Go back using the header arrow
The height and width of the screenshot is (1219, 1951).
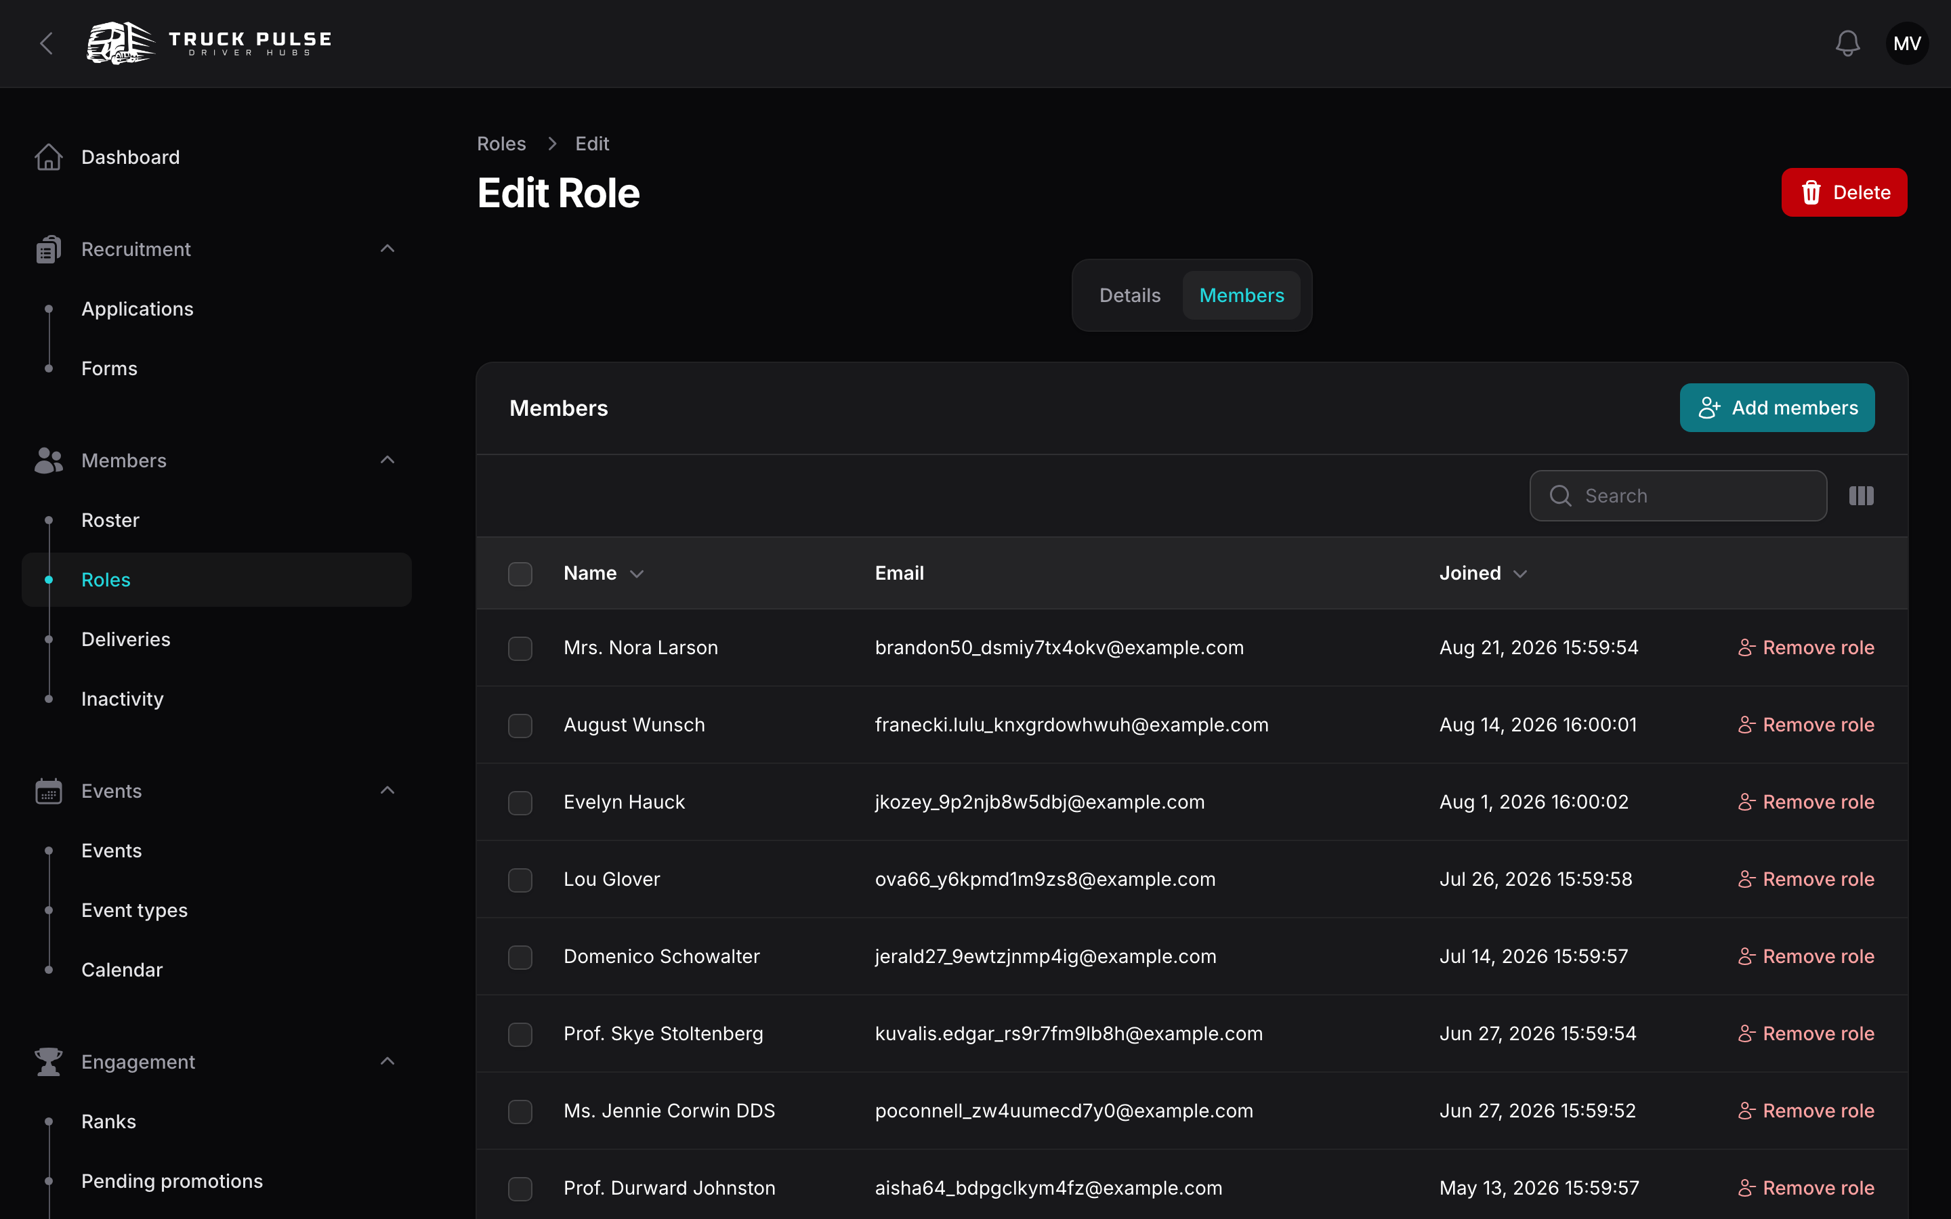click(x=47, y=43)
